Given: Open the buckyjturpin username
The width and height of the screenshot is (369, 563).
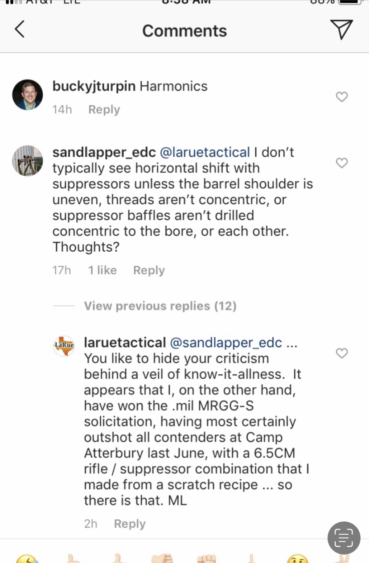Looking at the screenshot, I should pyautogui.click(x=94, y=86).
